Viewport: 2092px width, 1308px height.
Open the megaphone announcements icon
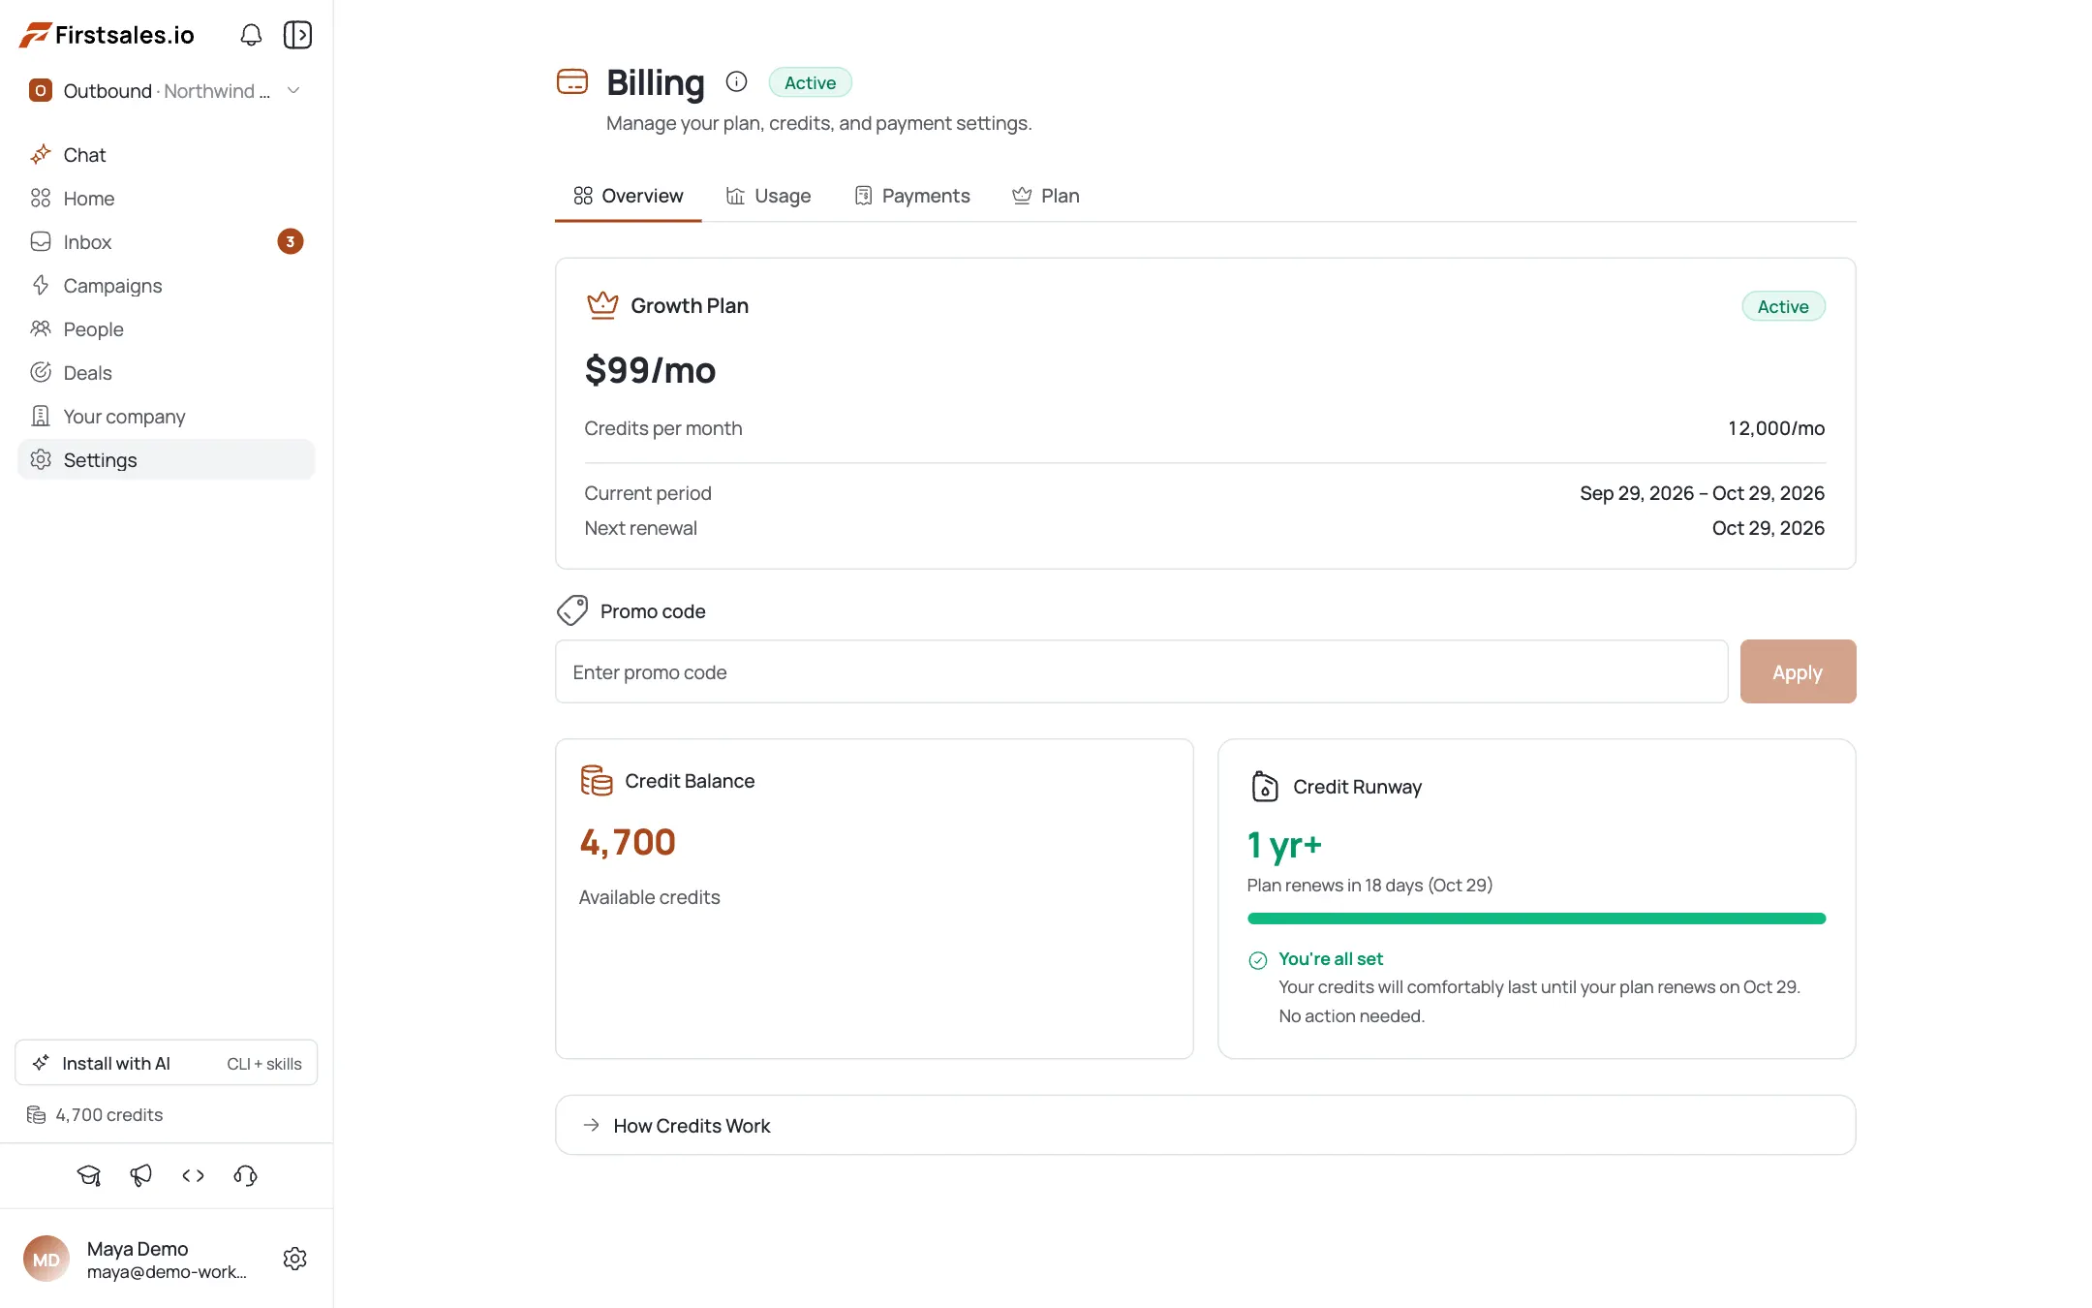click(141, 1175)
